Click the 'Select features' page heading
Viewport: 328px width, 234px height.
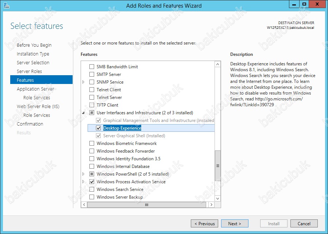click(x=37, y=26)
